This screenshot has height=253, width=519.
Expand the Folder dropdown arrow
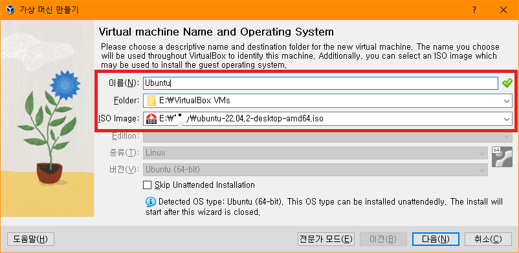(507, 101)
